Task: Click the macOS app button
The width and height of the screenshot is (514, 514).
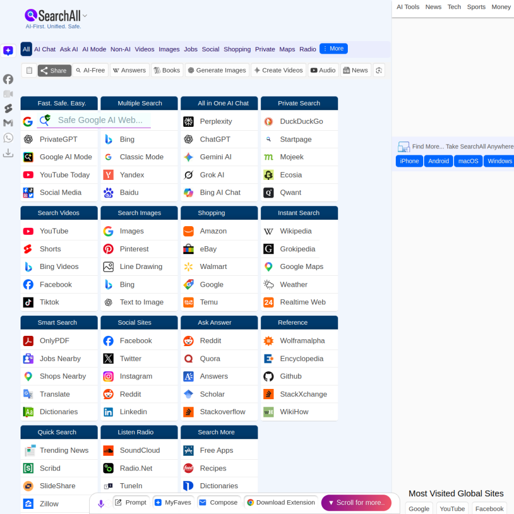Action: pyautogui.click(x=468, y=161)
